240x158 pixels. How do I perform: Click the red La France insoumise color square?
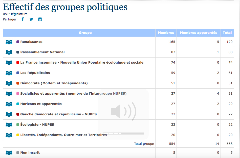pyautogui.click(x=18, y=62)
